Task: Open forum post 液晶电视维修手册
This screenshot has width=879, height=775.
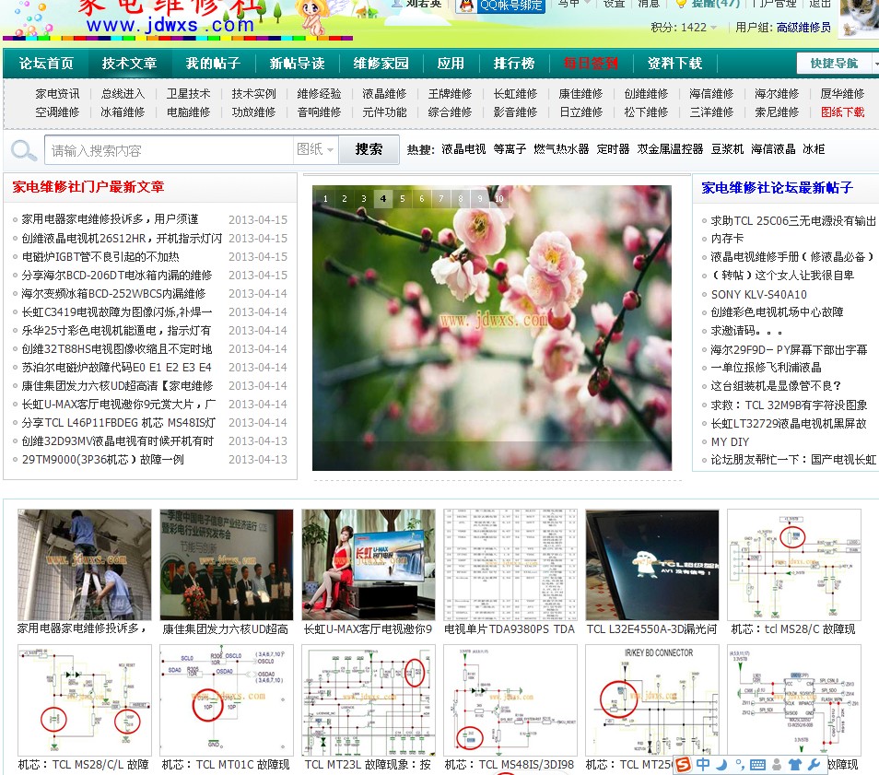Action: [x=791, y=257]
